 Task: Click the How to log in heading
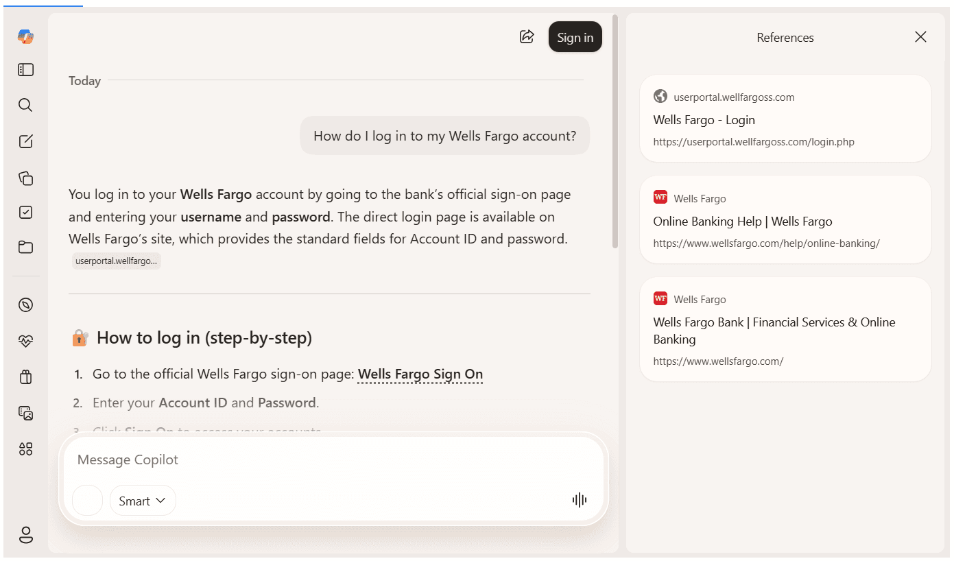pyautogui.click(x=204, y=337)
